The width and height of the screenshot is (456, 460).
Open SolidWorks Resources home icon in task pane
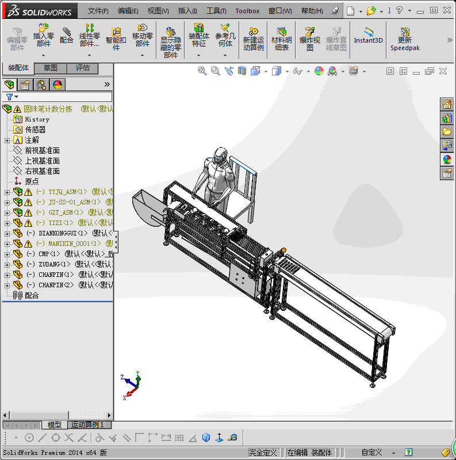coord(447,104)
